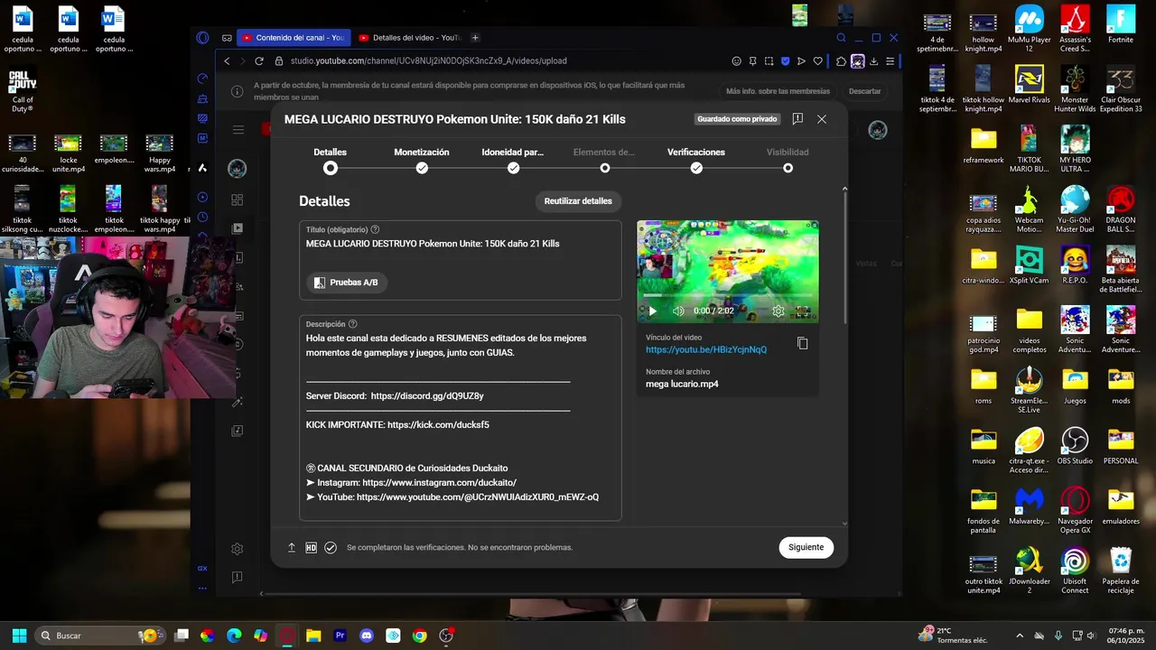Click the browser address bar URL
The image size is (1156, 650).
click(x=429, y=61)
